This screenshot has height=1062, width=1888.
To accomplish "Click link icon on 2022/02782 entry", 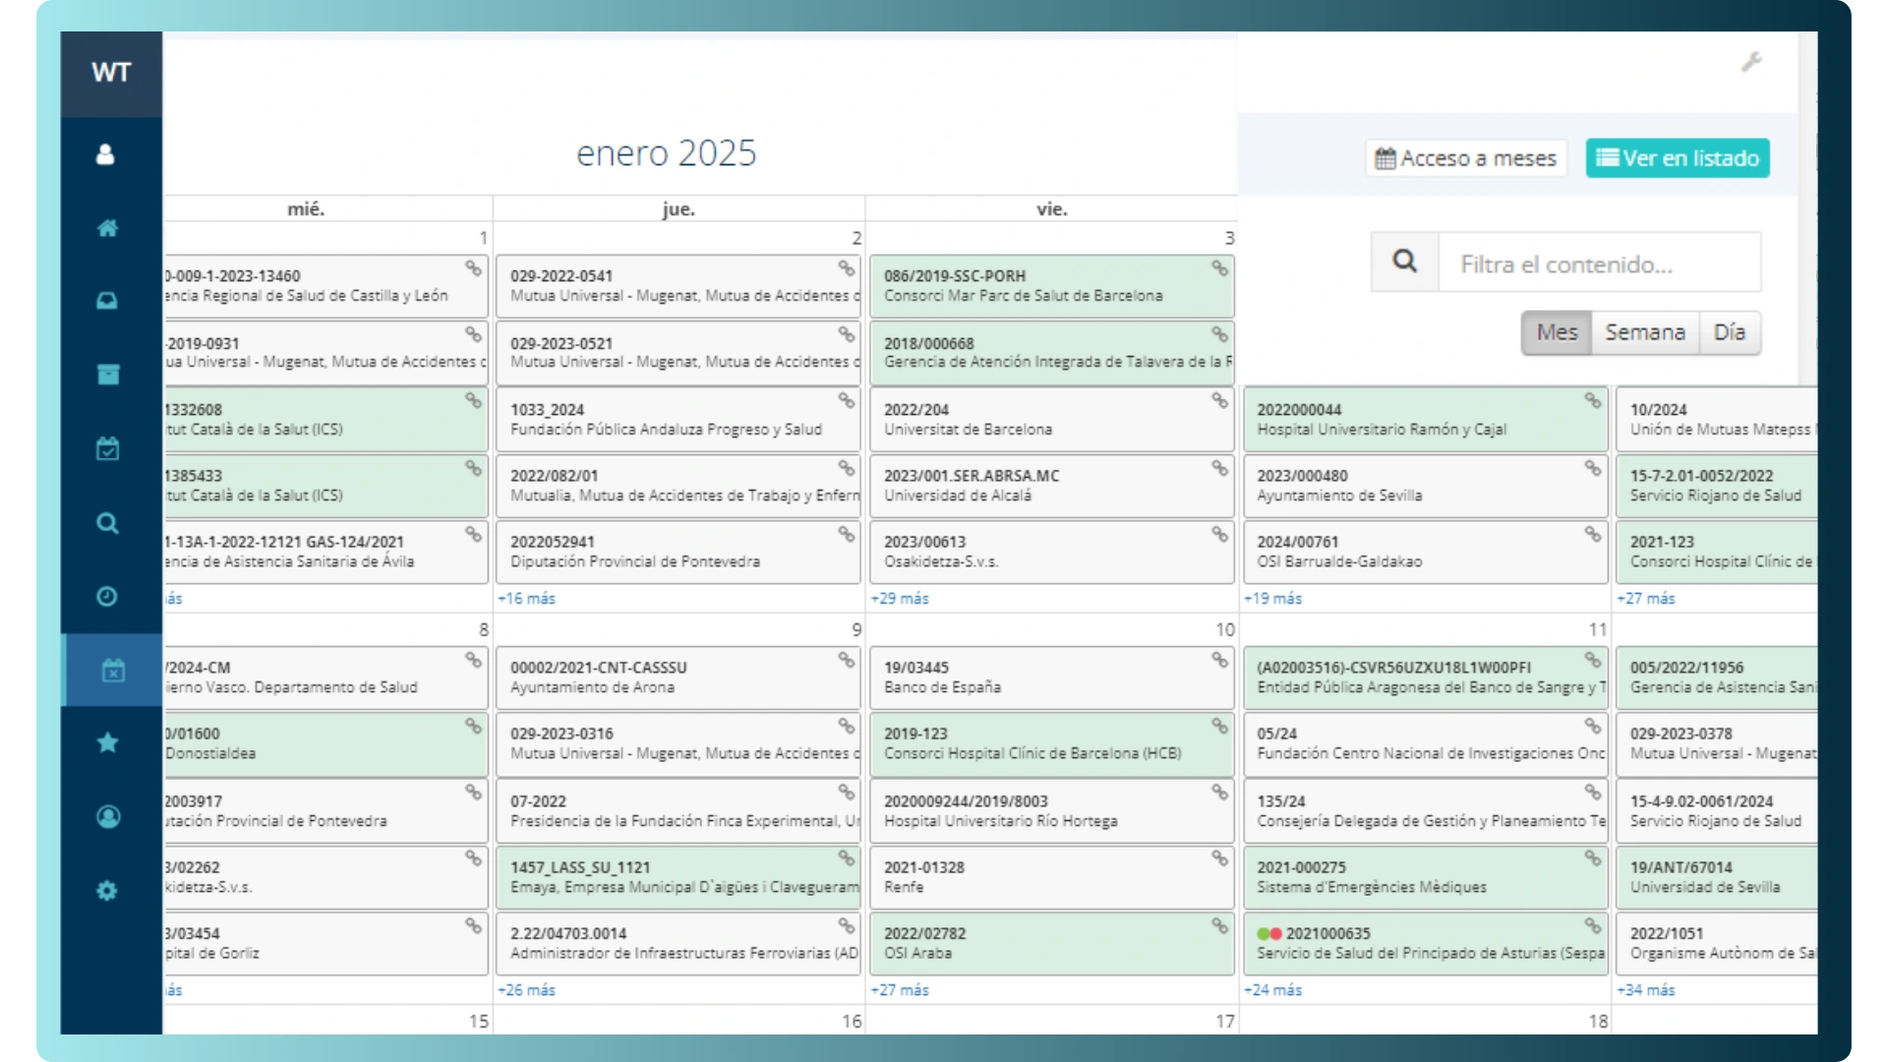I will click(1219, 925).
